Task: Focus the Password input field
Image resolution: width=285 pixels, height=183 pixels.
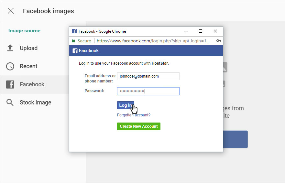Action: pyautogui.click(x=148, y=91)
